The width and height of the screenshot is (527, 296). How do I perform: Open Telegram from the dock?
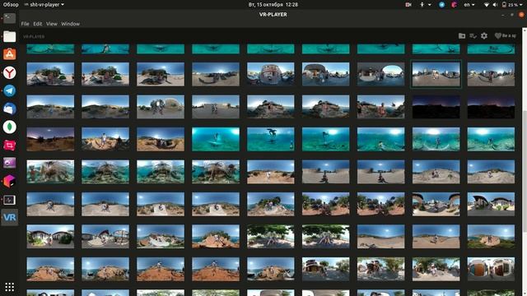point(9,90)
